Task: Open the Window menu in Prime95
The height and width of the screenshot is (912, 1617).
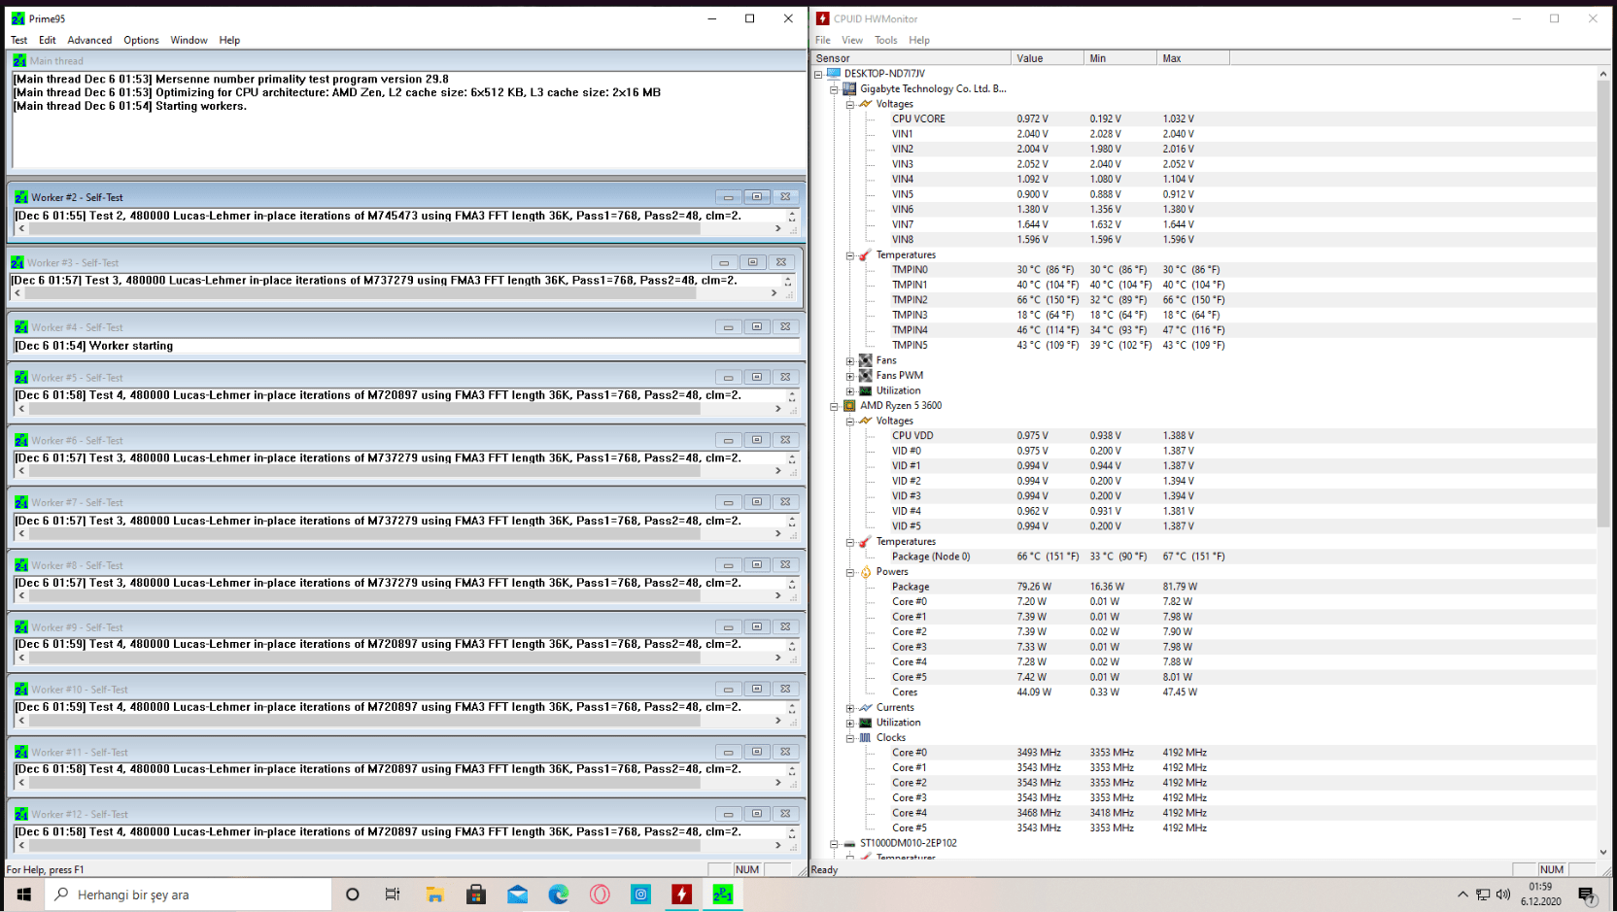Action: coord(189,40)
